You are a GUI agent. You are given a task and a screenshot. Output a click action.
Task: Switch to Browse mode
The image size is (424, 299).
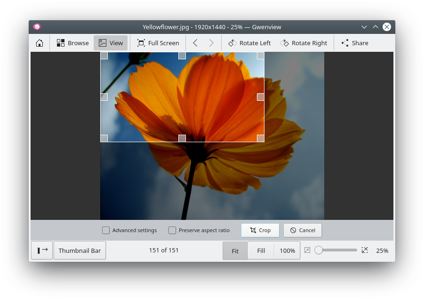click(x=72, y=43)
